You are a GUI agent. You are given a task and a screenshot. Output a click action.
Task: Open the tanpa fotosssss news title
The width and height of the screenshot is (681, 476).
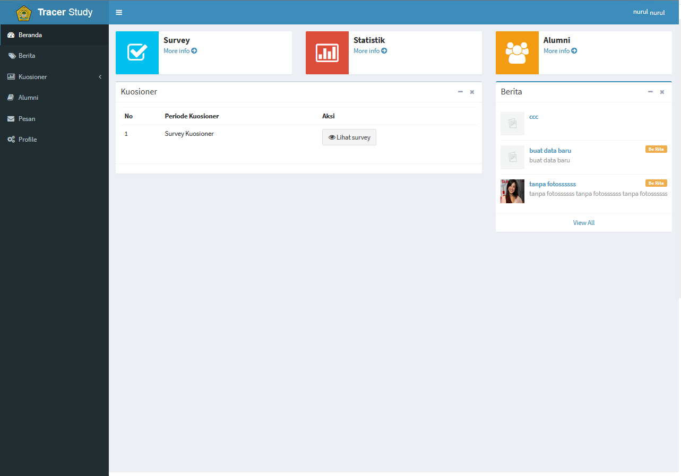click(553, 184)
